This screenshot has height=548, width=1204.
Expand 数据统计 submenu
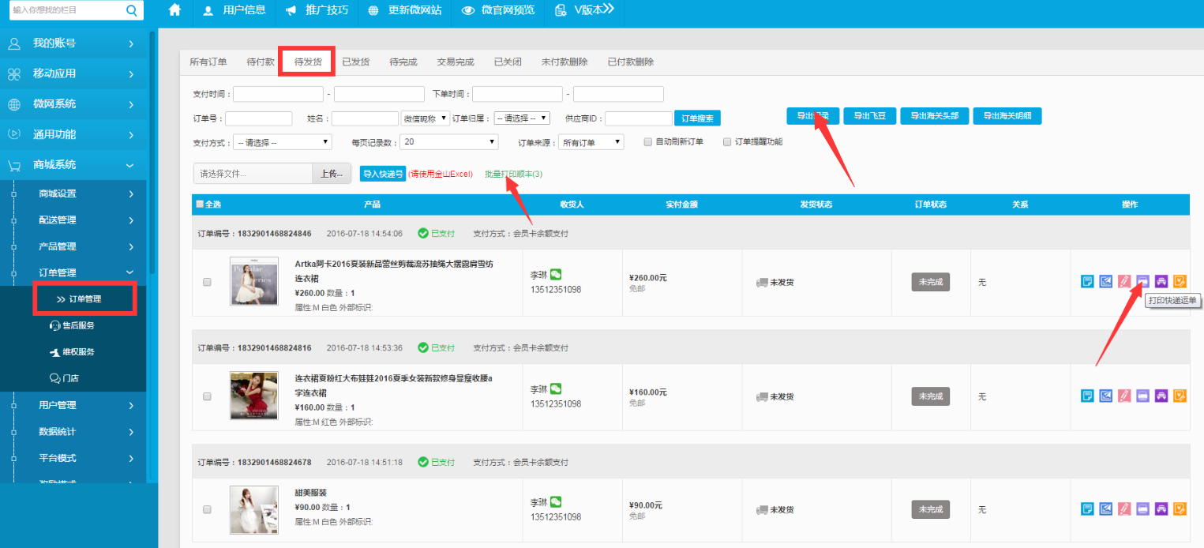[73, 432]
